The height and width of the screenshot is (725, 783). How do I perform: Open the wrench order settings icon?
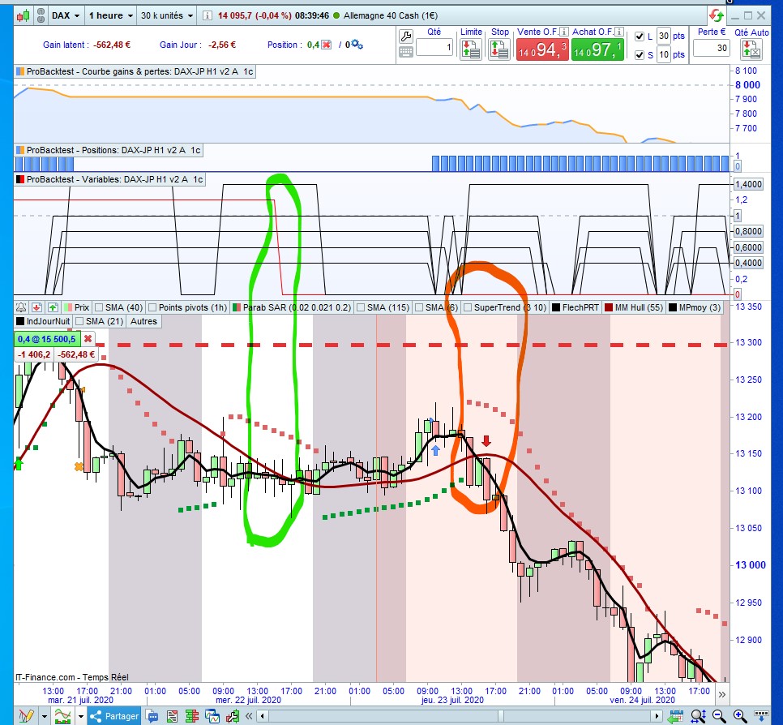[x=406, y=36]
